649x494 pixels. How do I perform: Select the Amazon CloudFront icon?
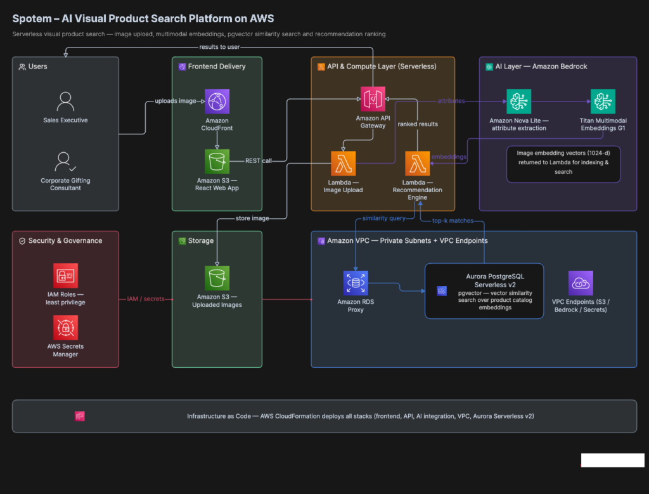pos(217,101)
